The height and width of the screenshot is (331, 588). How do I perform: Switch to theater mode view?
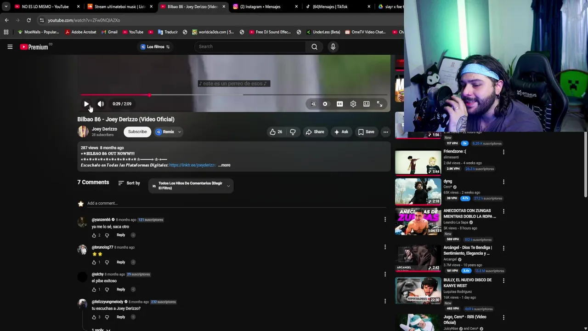coord(367,104)
